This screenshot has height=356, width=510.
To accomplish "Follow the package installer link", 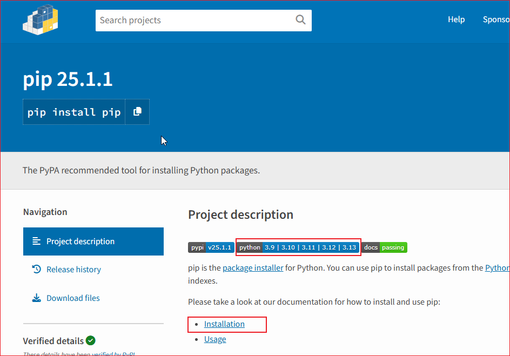I will pos(253,268).
